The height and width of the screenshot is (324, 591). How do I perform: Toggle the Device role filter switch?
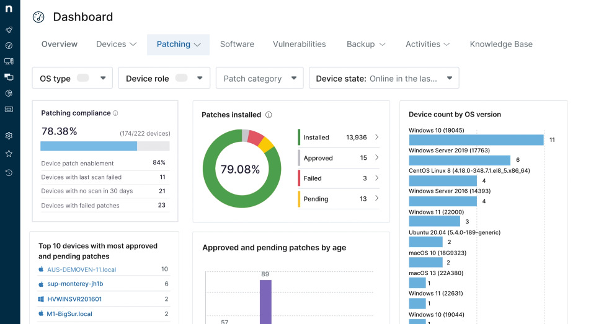point(181,78)
